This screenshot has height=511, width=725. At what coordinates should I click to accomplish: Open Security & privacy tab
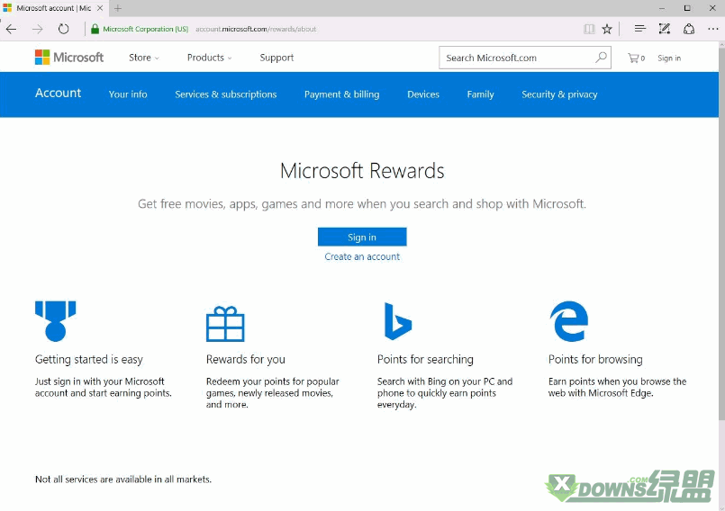coord(559,94)
